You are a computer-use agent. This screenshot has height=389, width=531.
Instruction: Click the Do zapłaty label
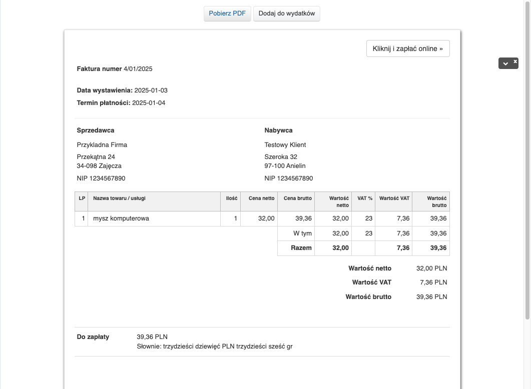(93, 337)
